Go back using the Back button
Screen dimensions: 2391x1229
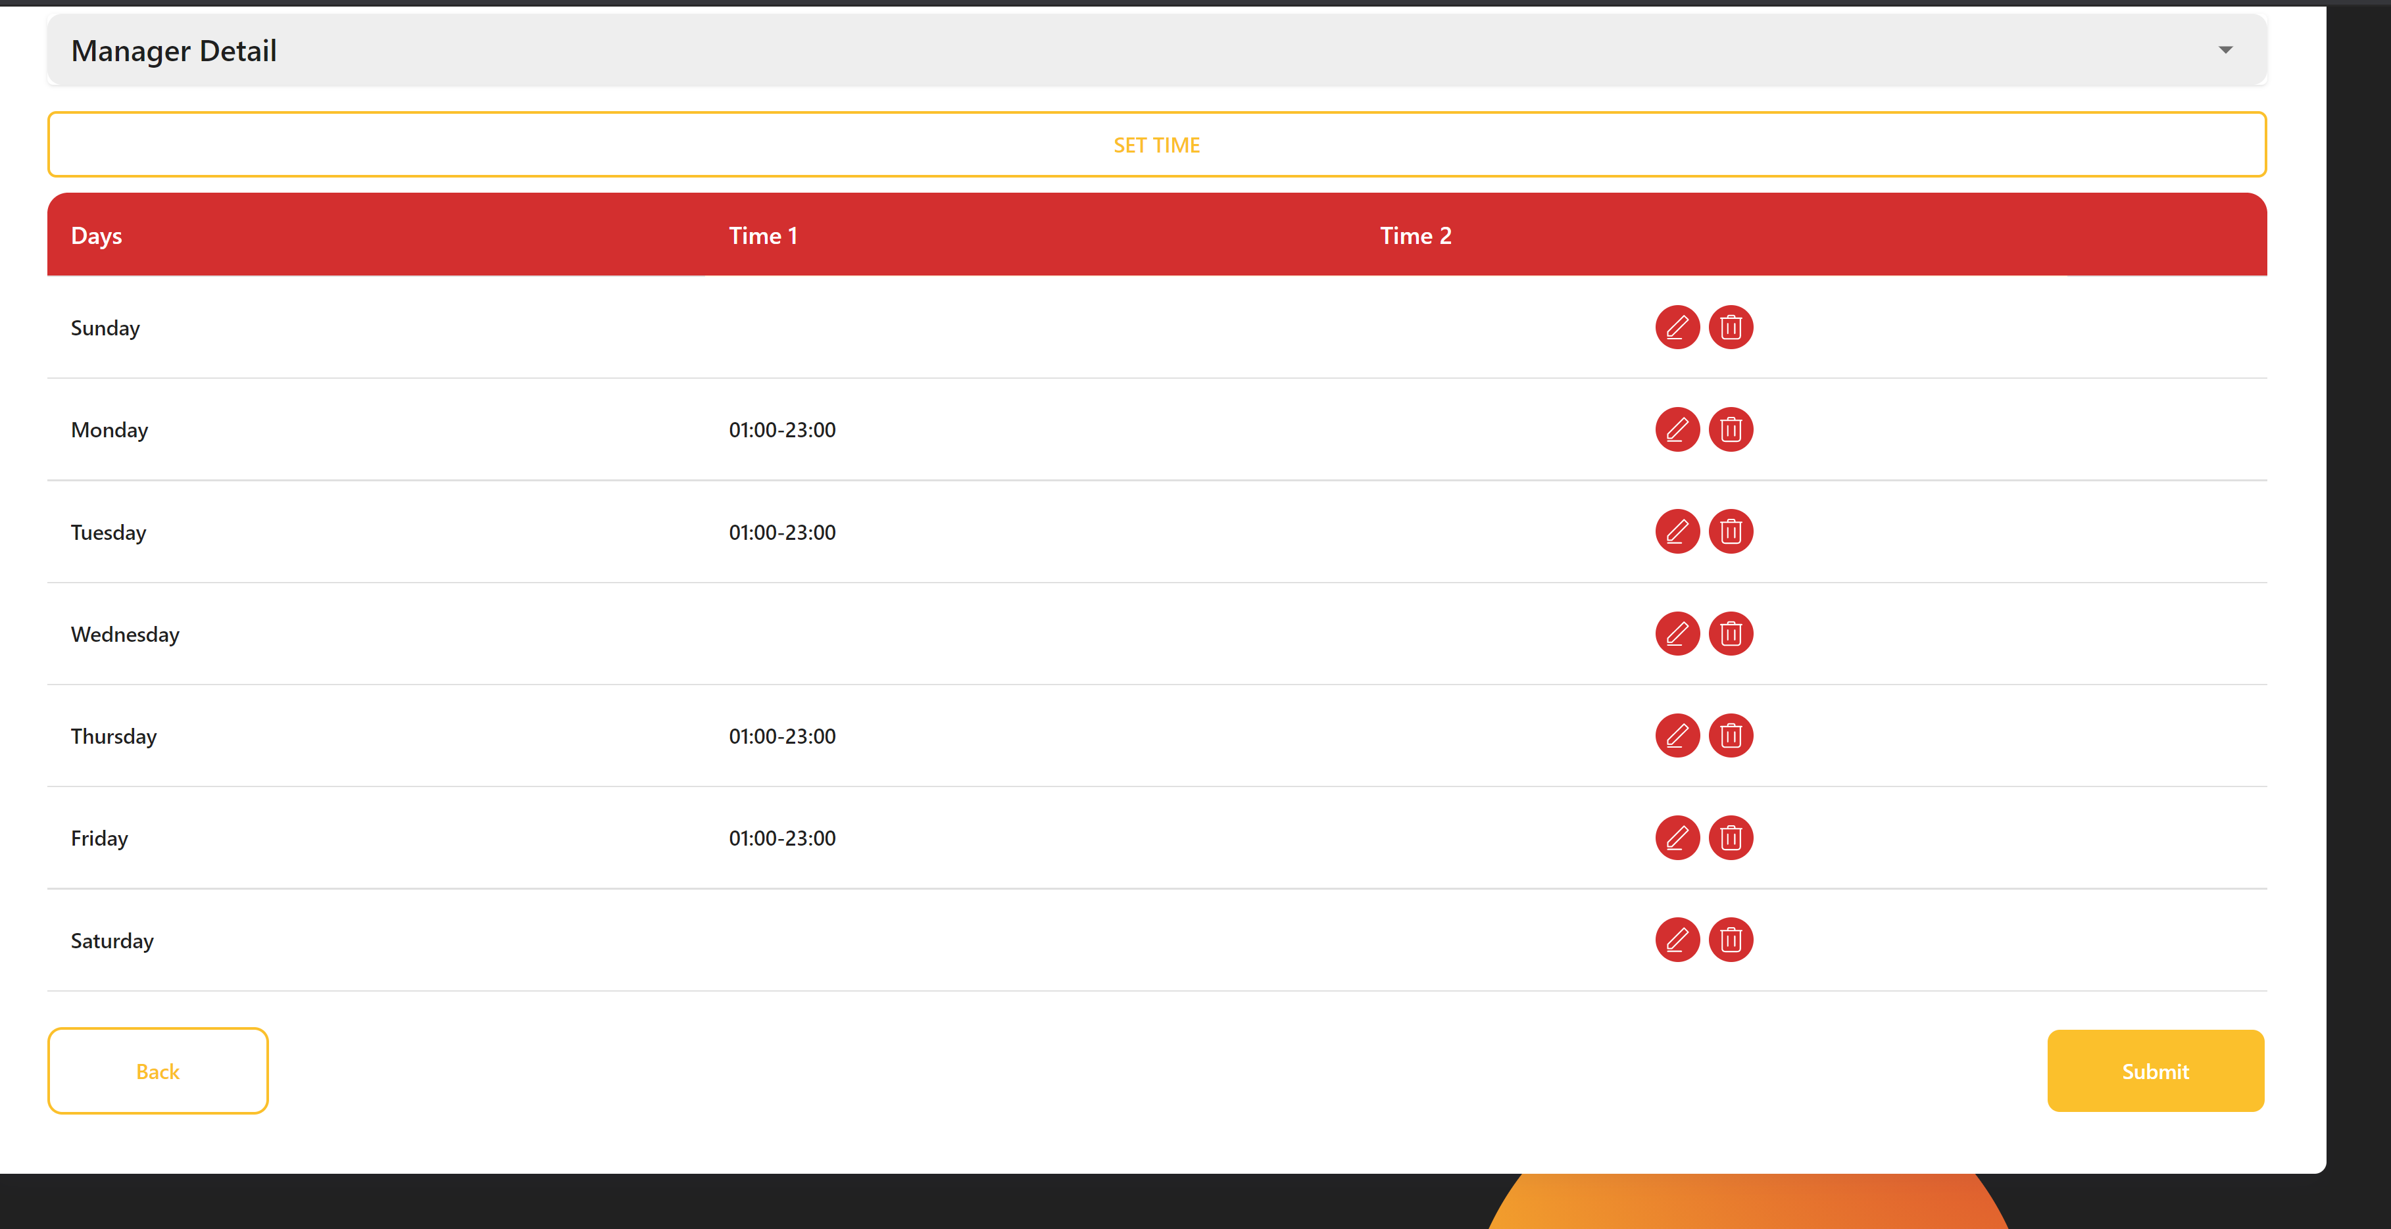tap(158, 1071)
